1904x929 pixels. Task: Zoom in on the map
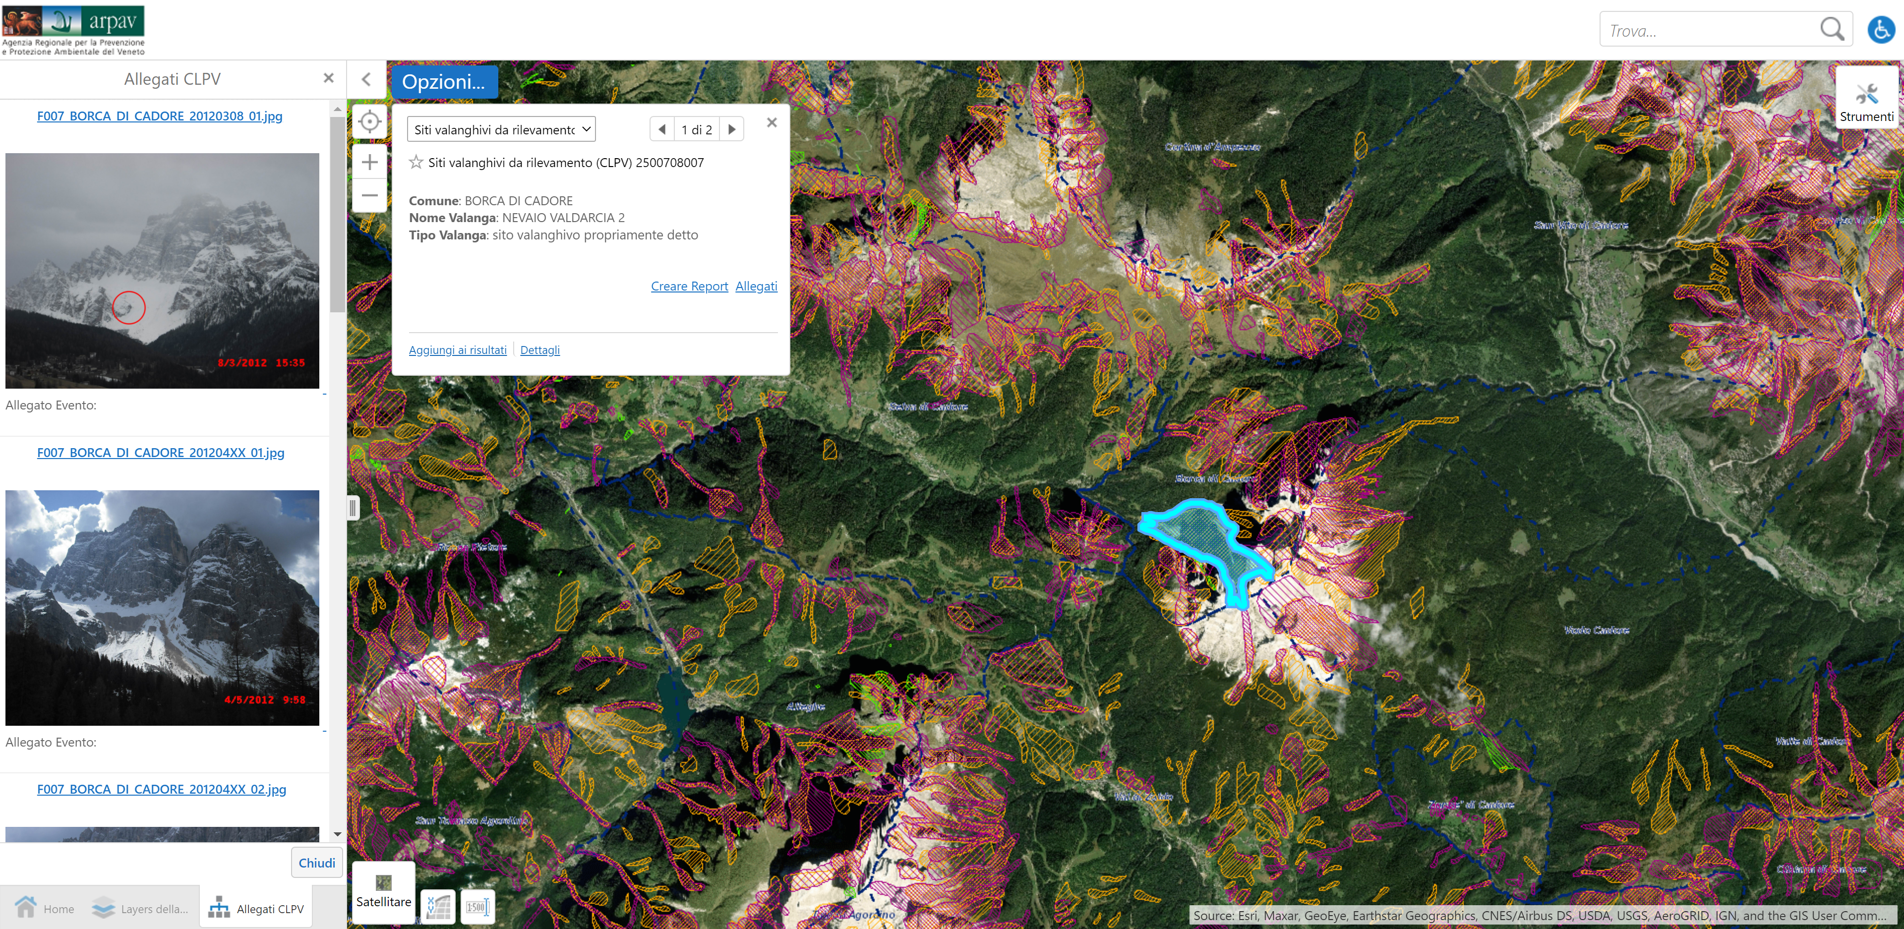(x=369, y=163)
